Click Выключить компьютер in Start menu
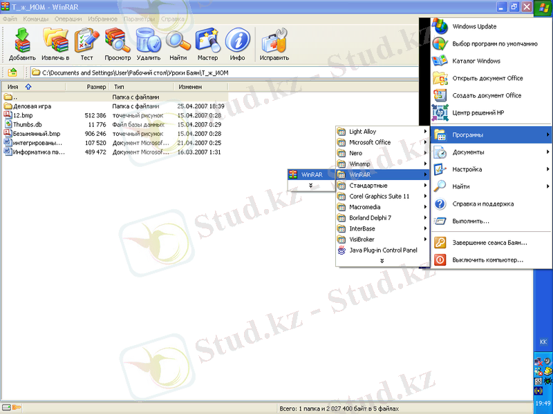553x414 pixels. 487,260
